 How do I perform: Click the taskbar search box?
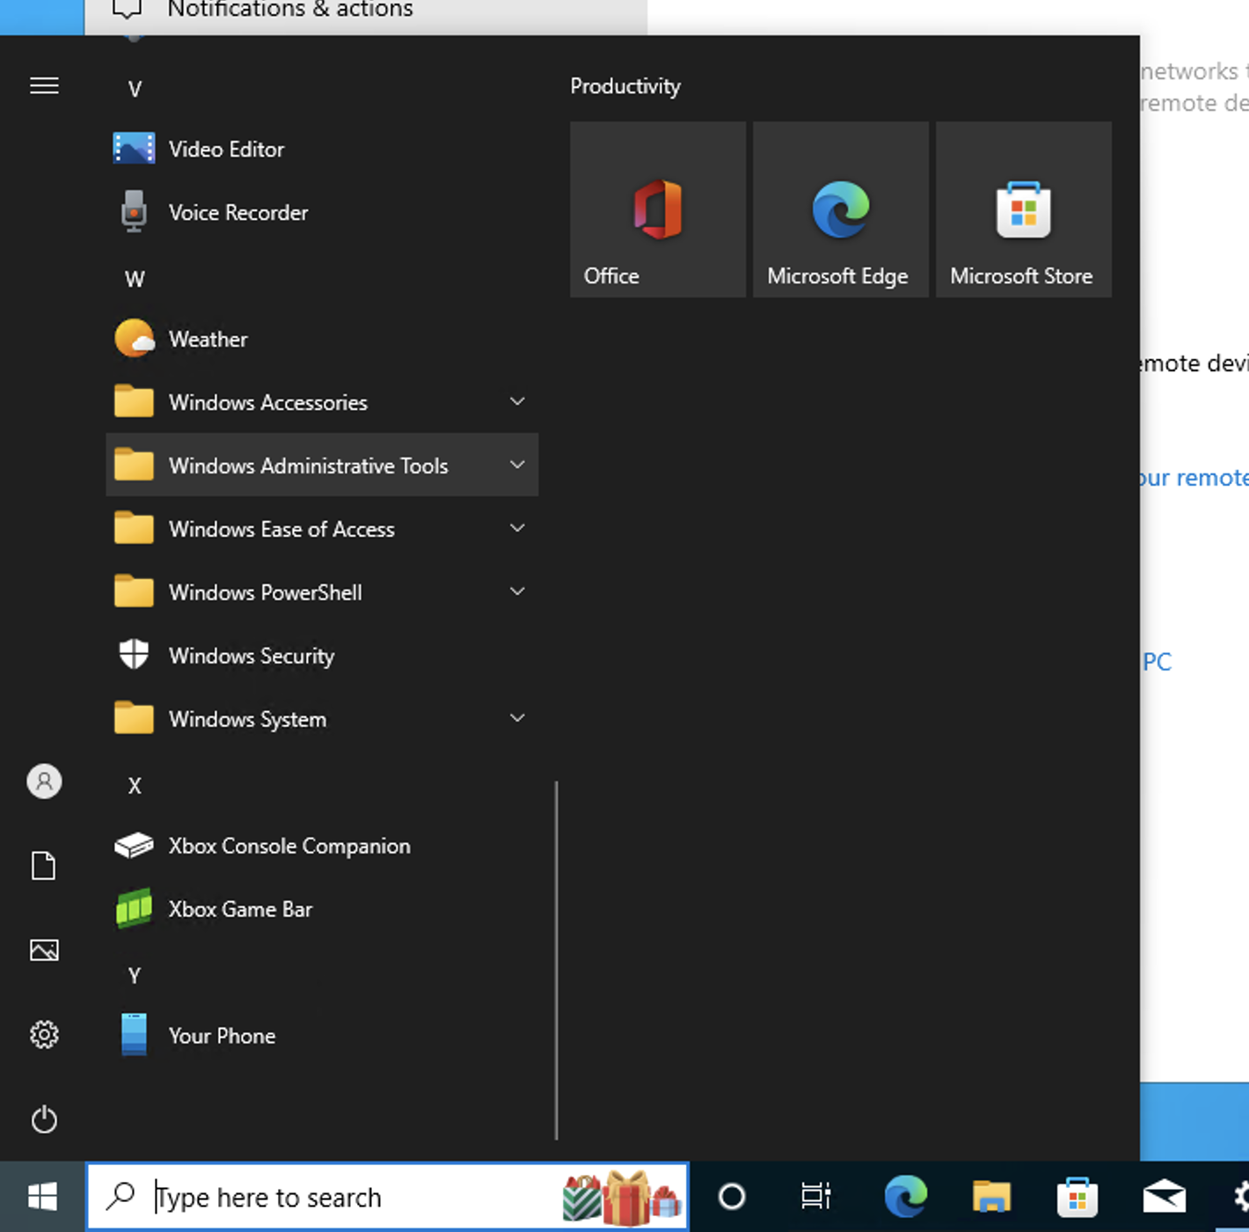click(x=387, y=1197)
